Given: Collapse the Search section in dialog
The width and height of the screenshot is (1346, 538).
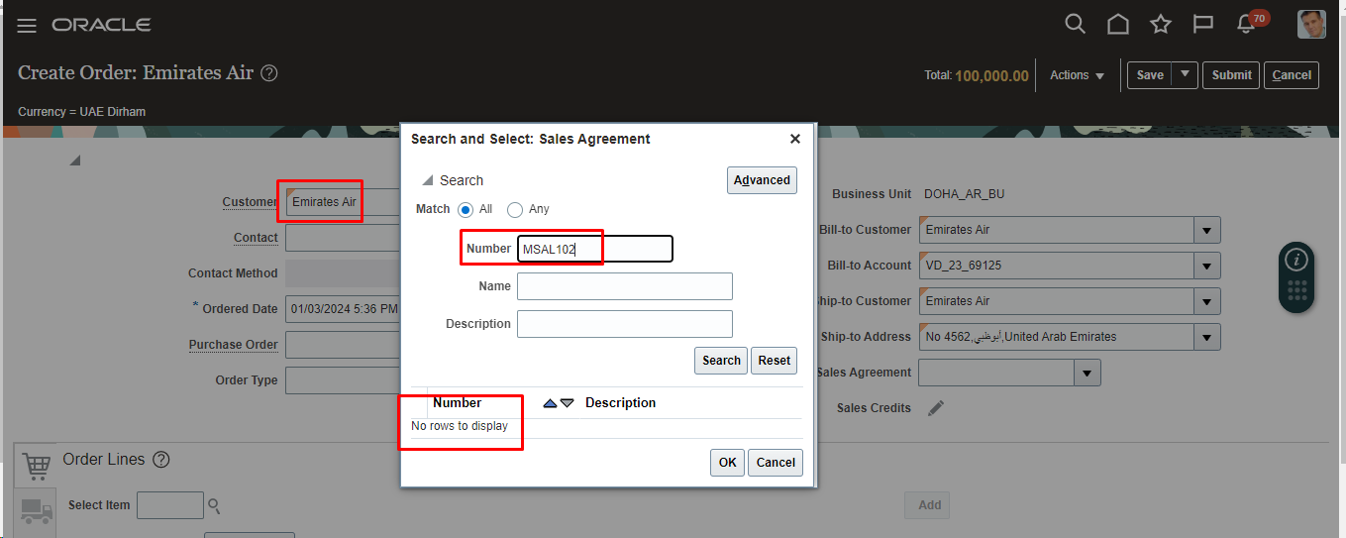Looking at the screenshot, I should [428, 180].
